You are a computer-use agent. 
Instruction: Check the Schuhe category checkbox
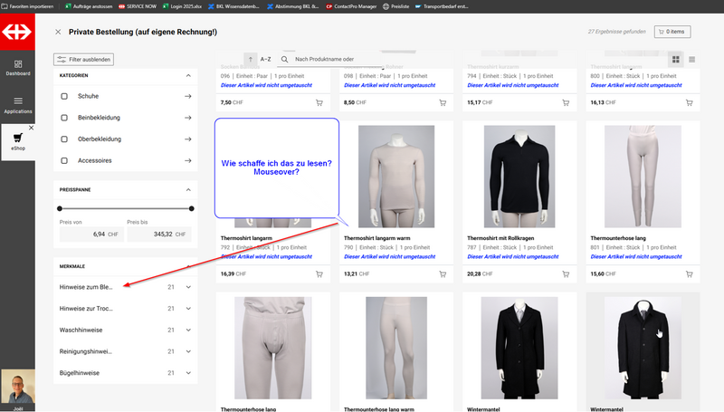tap(64, 95)
